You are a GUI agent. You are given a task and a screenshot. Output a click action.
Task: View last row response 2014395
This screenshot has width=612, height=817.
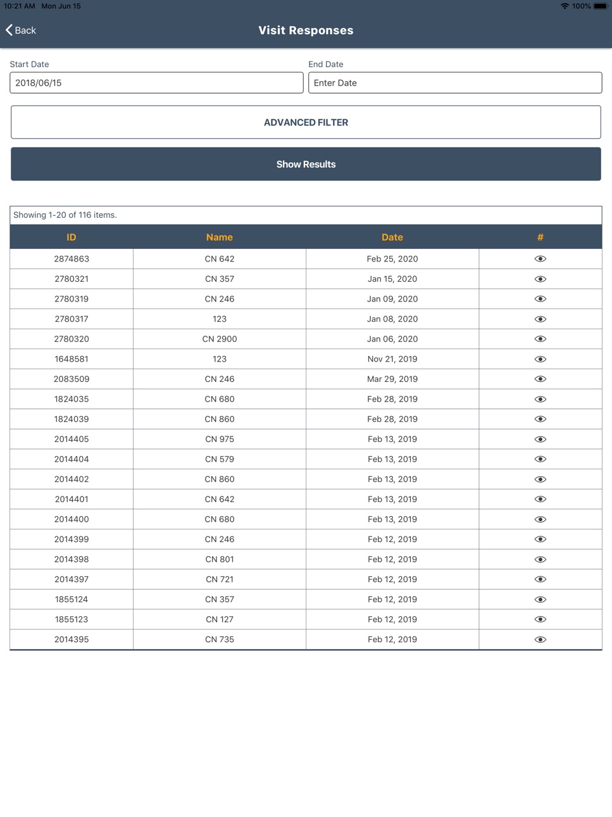(x=540, y=640)
